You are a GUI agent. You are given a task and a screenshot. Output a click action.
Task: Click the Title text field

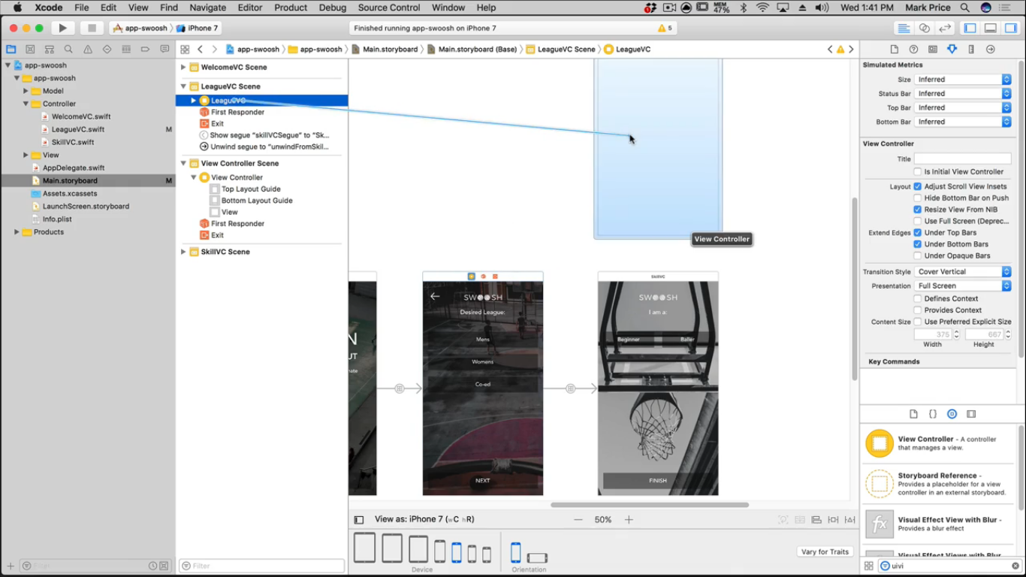point(962,159)
